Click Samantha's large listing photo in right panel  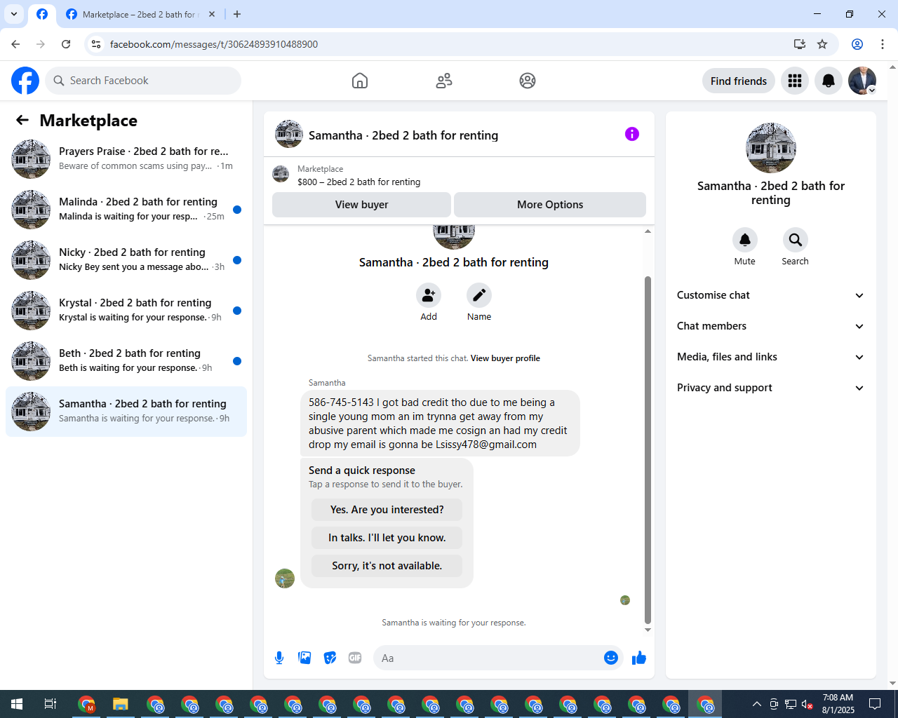[x=771, y=148]
